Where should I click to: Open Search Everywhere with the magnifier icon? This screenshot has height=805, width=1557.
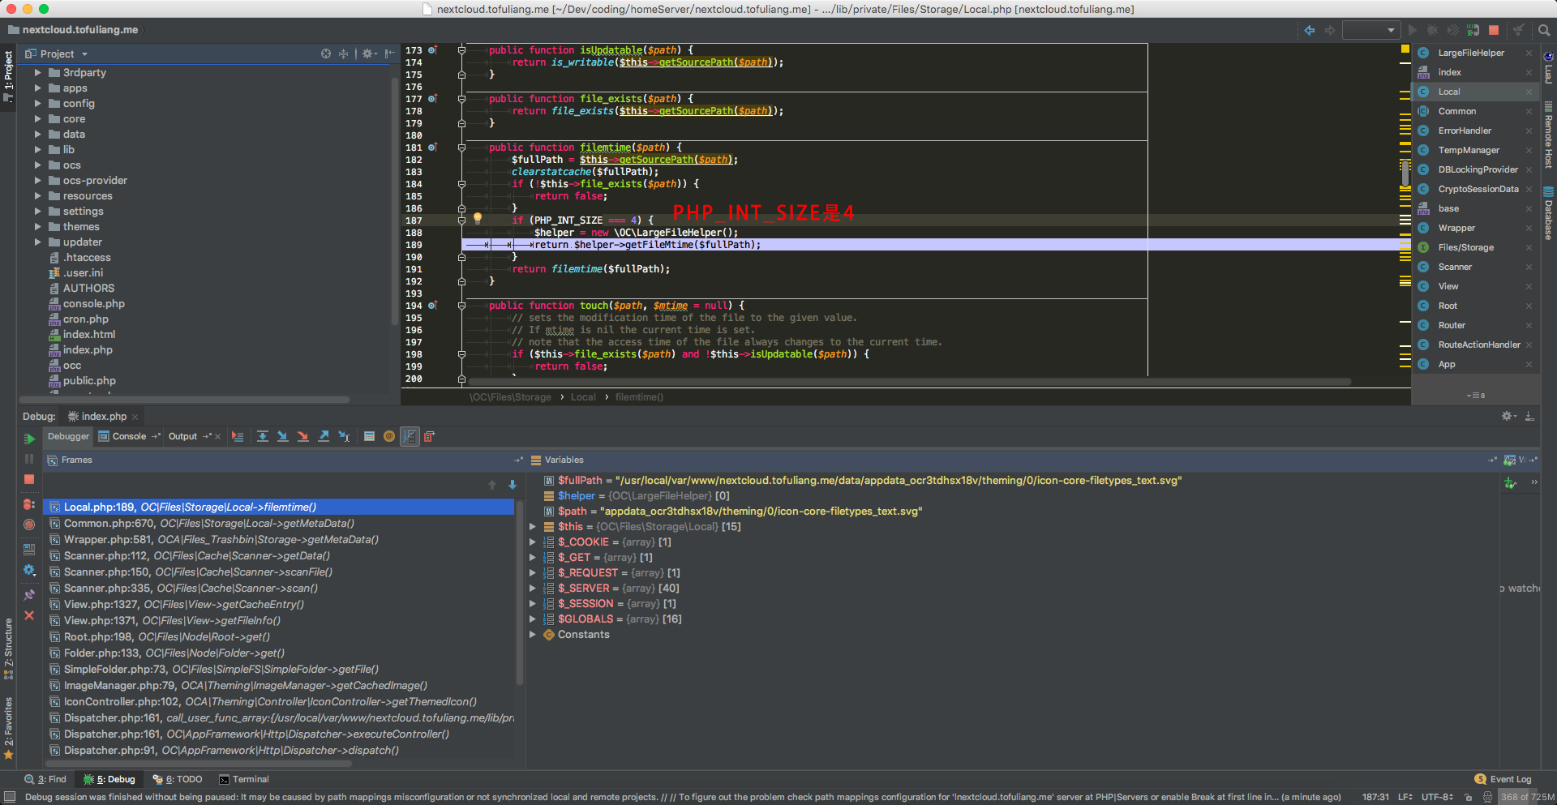click(1544, 30)
